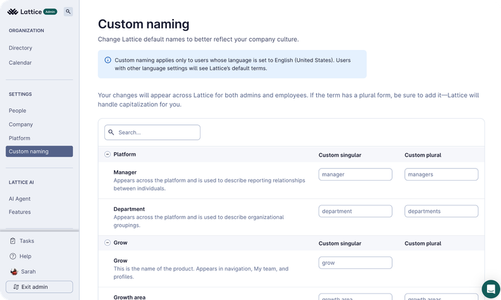Click the magnifier inside the Search field

(111, 132)
